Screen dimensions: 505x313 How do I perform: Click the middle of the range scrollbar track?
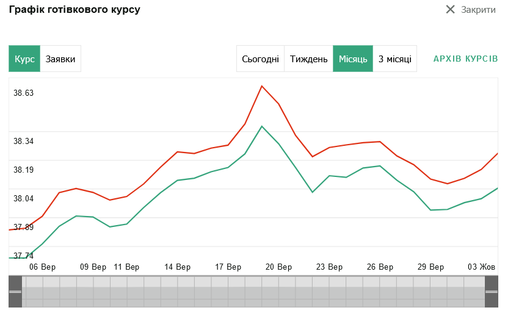(253, 292)
